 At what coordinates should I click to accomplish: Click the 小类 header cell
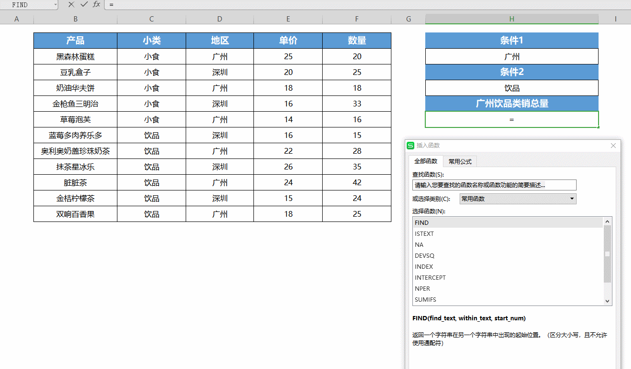151,41
